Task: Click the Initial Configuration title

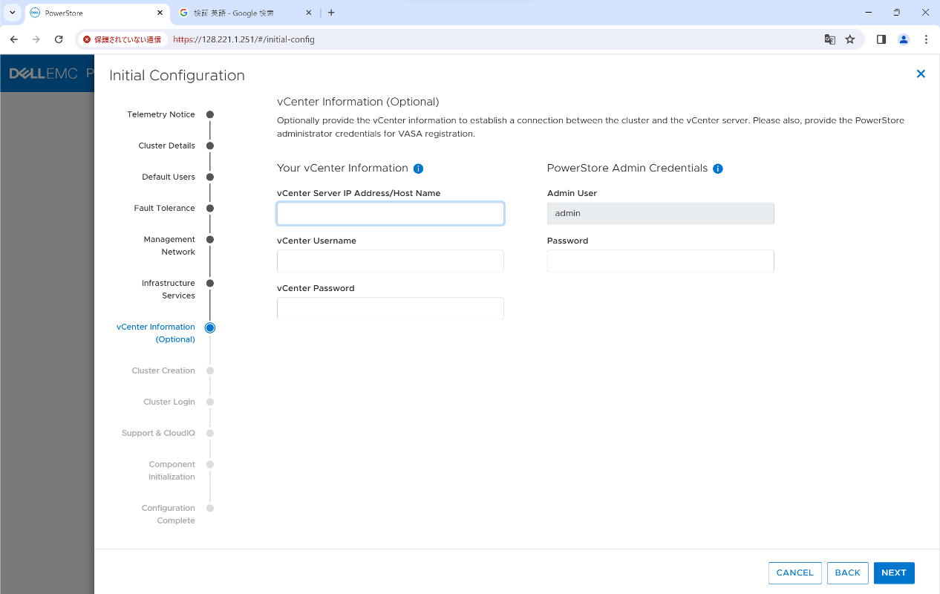Action: click(177, 75)
